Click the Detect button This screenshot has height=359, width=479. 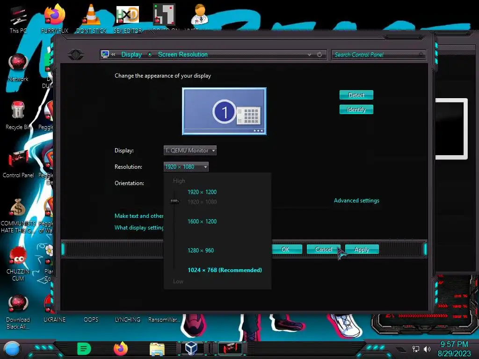coord(356,95)
